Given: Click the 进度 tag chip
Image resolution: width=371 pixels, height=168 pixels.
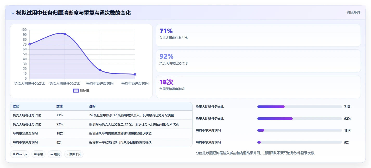Looking at the screenshot, I should 55,154.
